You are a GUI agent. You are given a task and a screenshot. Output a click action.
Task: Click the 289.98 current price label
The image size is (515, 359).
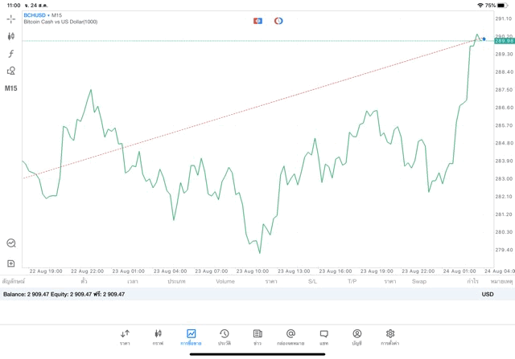pos(504,41)
